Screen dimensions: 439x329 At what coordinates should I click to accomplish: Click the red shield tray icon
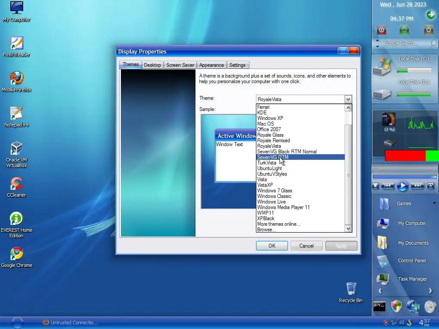386,323
